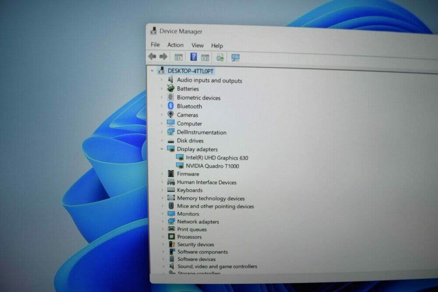The image size is (438, 292).
Task: Select the Software components label
Action: (202, 252)
